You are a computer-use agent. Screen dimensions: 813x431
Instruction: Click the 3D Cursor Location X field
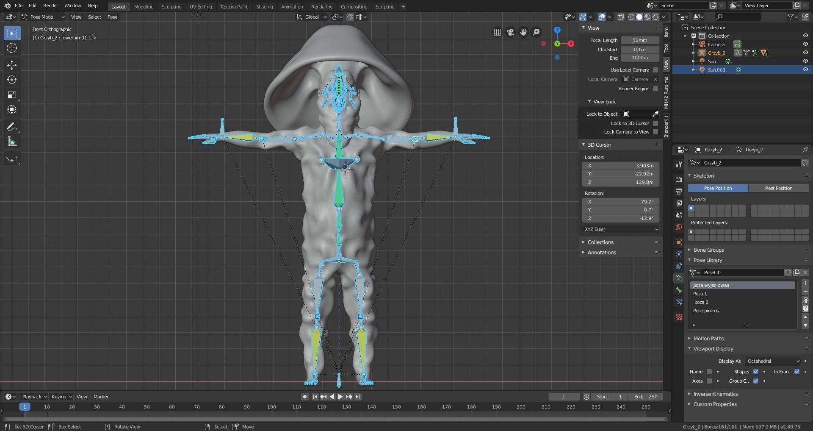point(621,166)
